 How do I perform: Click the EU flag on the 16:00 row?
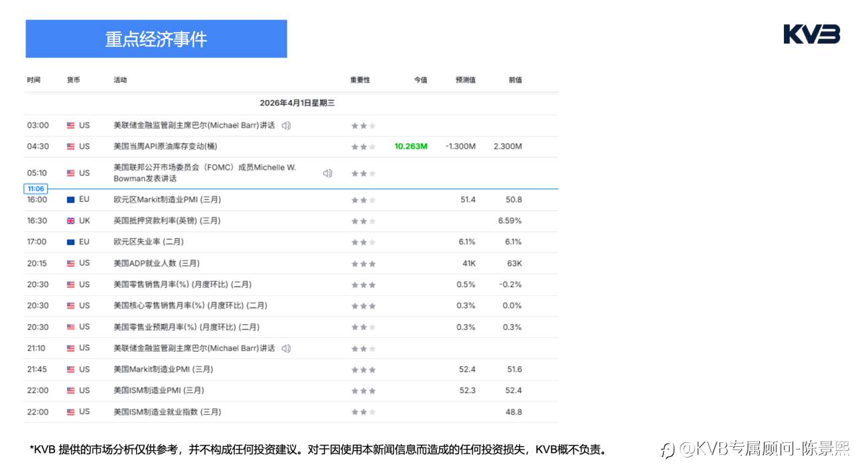click(71, 200)
